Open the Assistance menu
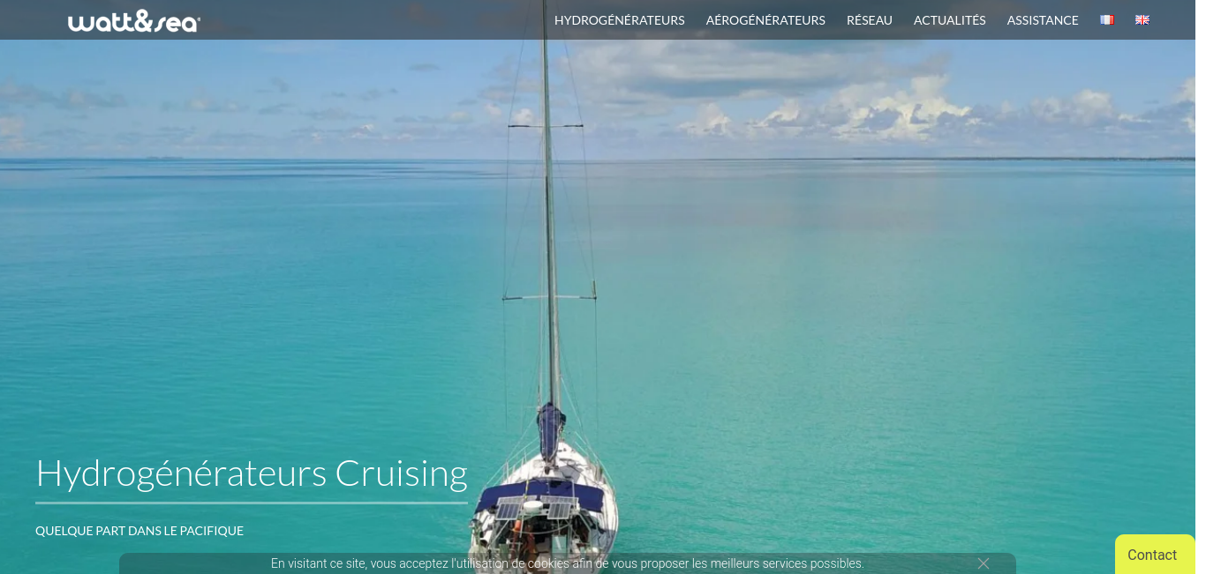Screen dimensions: 1206x574 click(x=1043, y=20)
